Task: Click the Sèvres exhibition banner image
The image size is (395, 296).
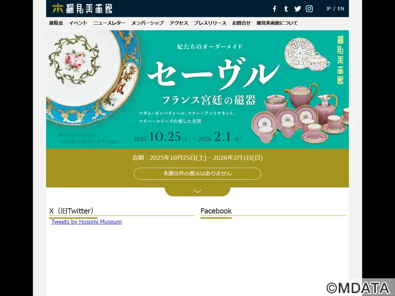Action: (x=197, y=90)
